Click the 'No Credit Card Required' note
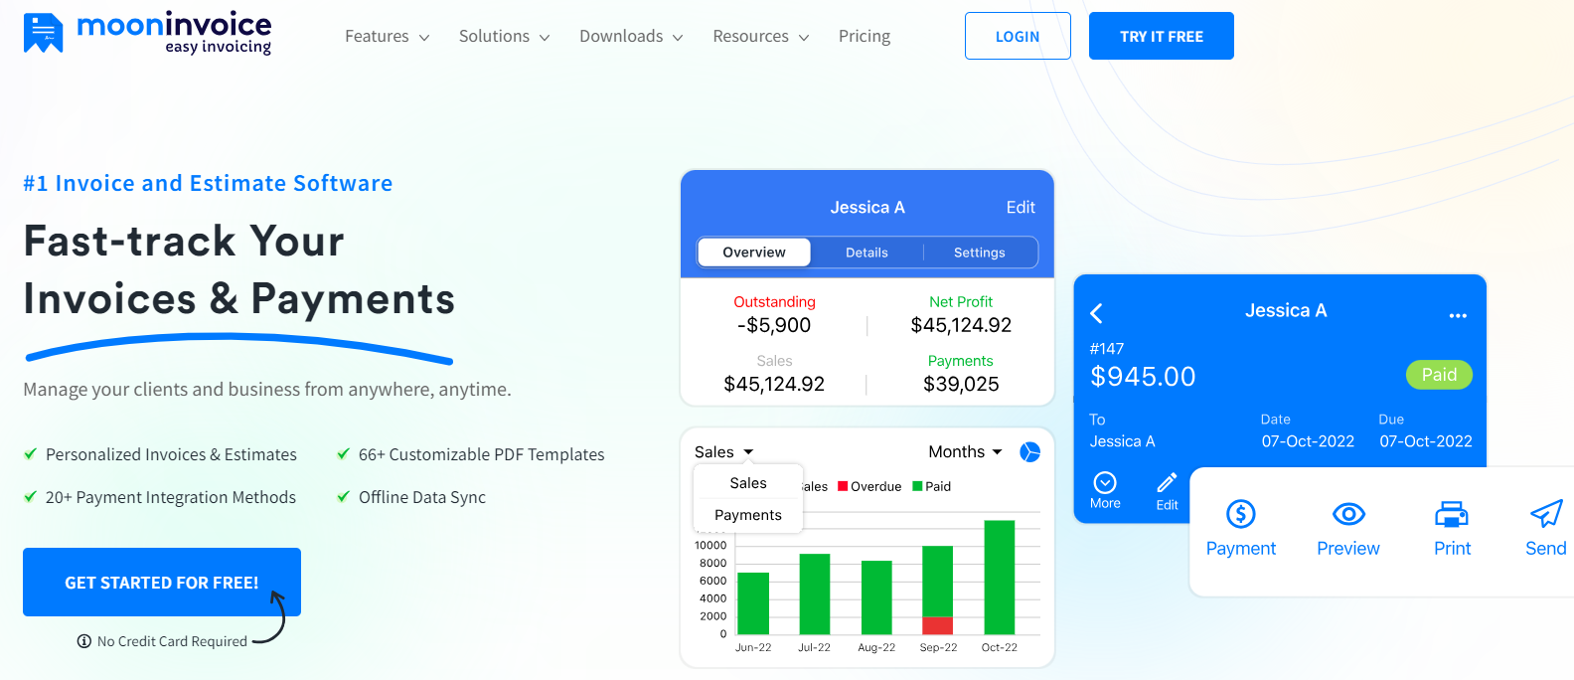Viewport: 1574px width, 680px height. pos(172,641)
